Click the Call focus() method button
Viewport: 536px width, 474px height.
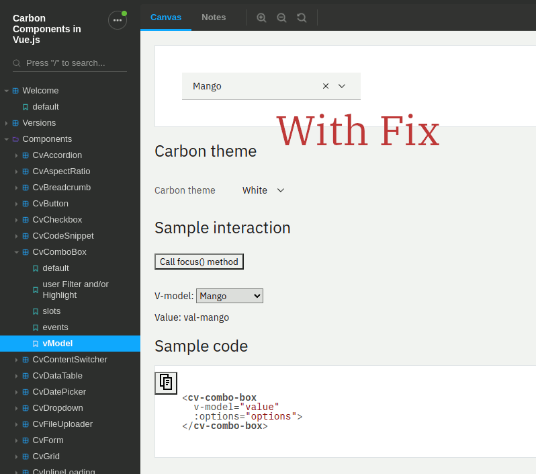click(x=199, y=262)
